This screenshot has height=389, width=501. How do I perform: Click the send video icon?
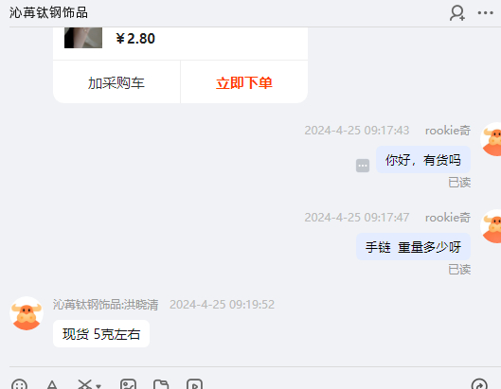pos(194,384)
